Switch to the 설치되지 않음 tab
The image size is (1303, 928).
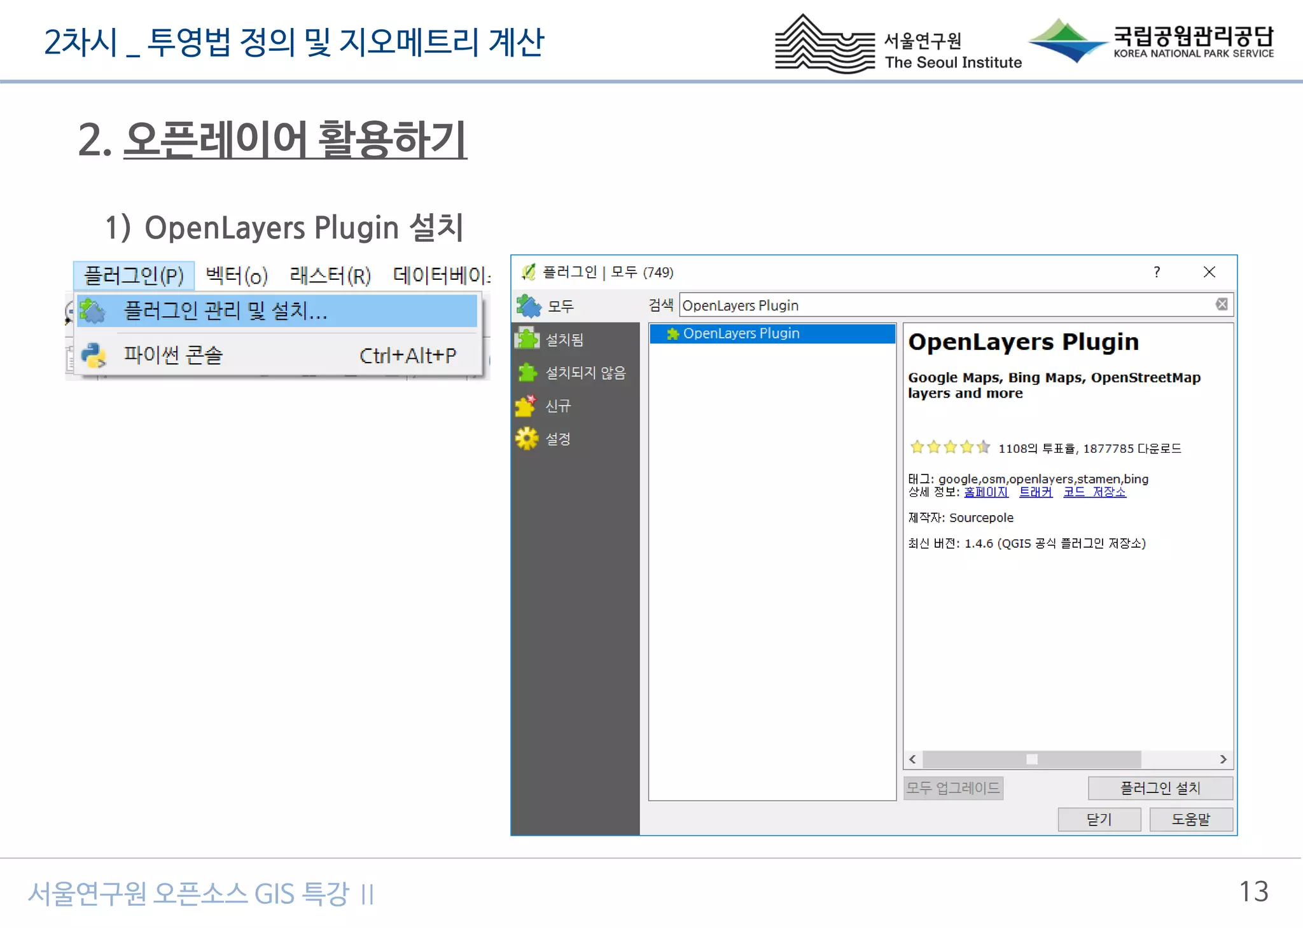[576, 372]
